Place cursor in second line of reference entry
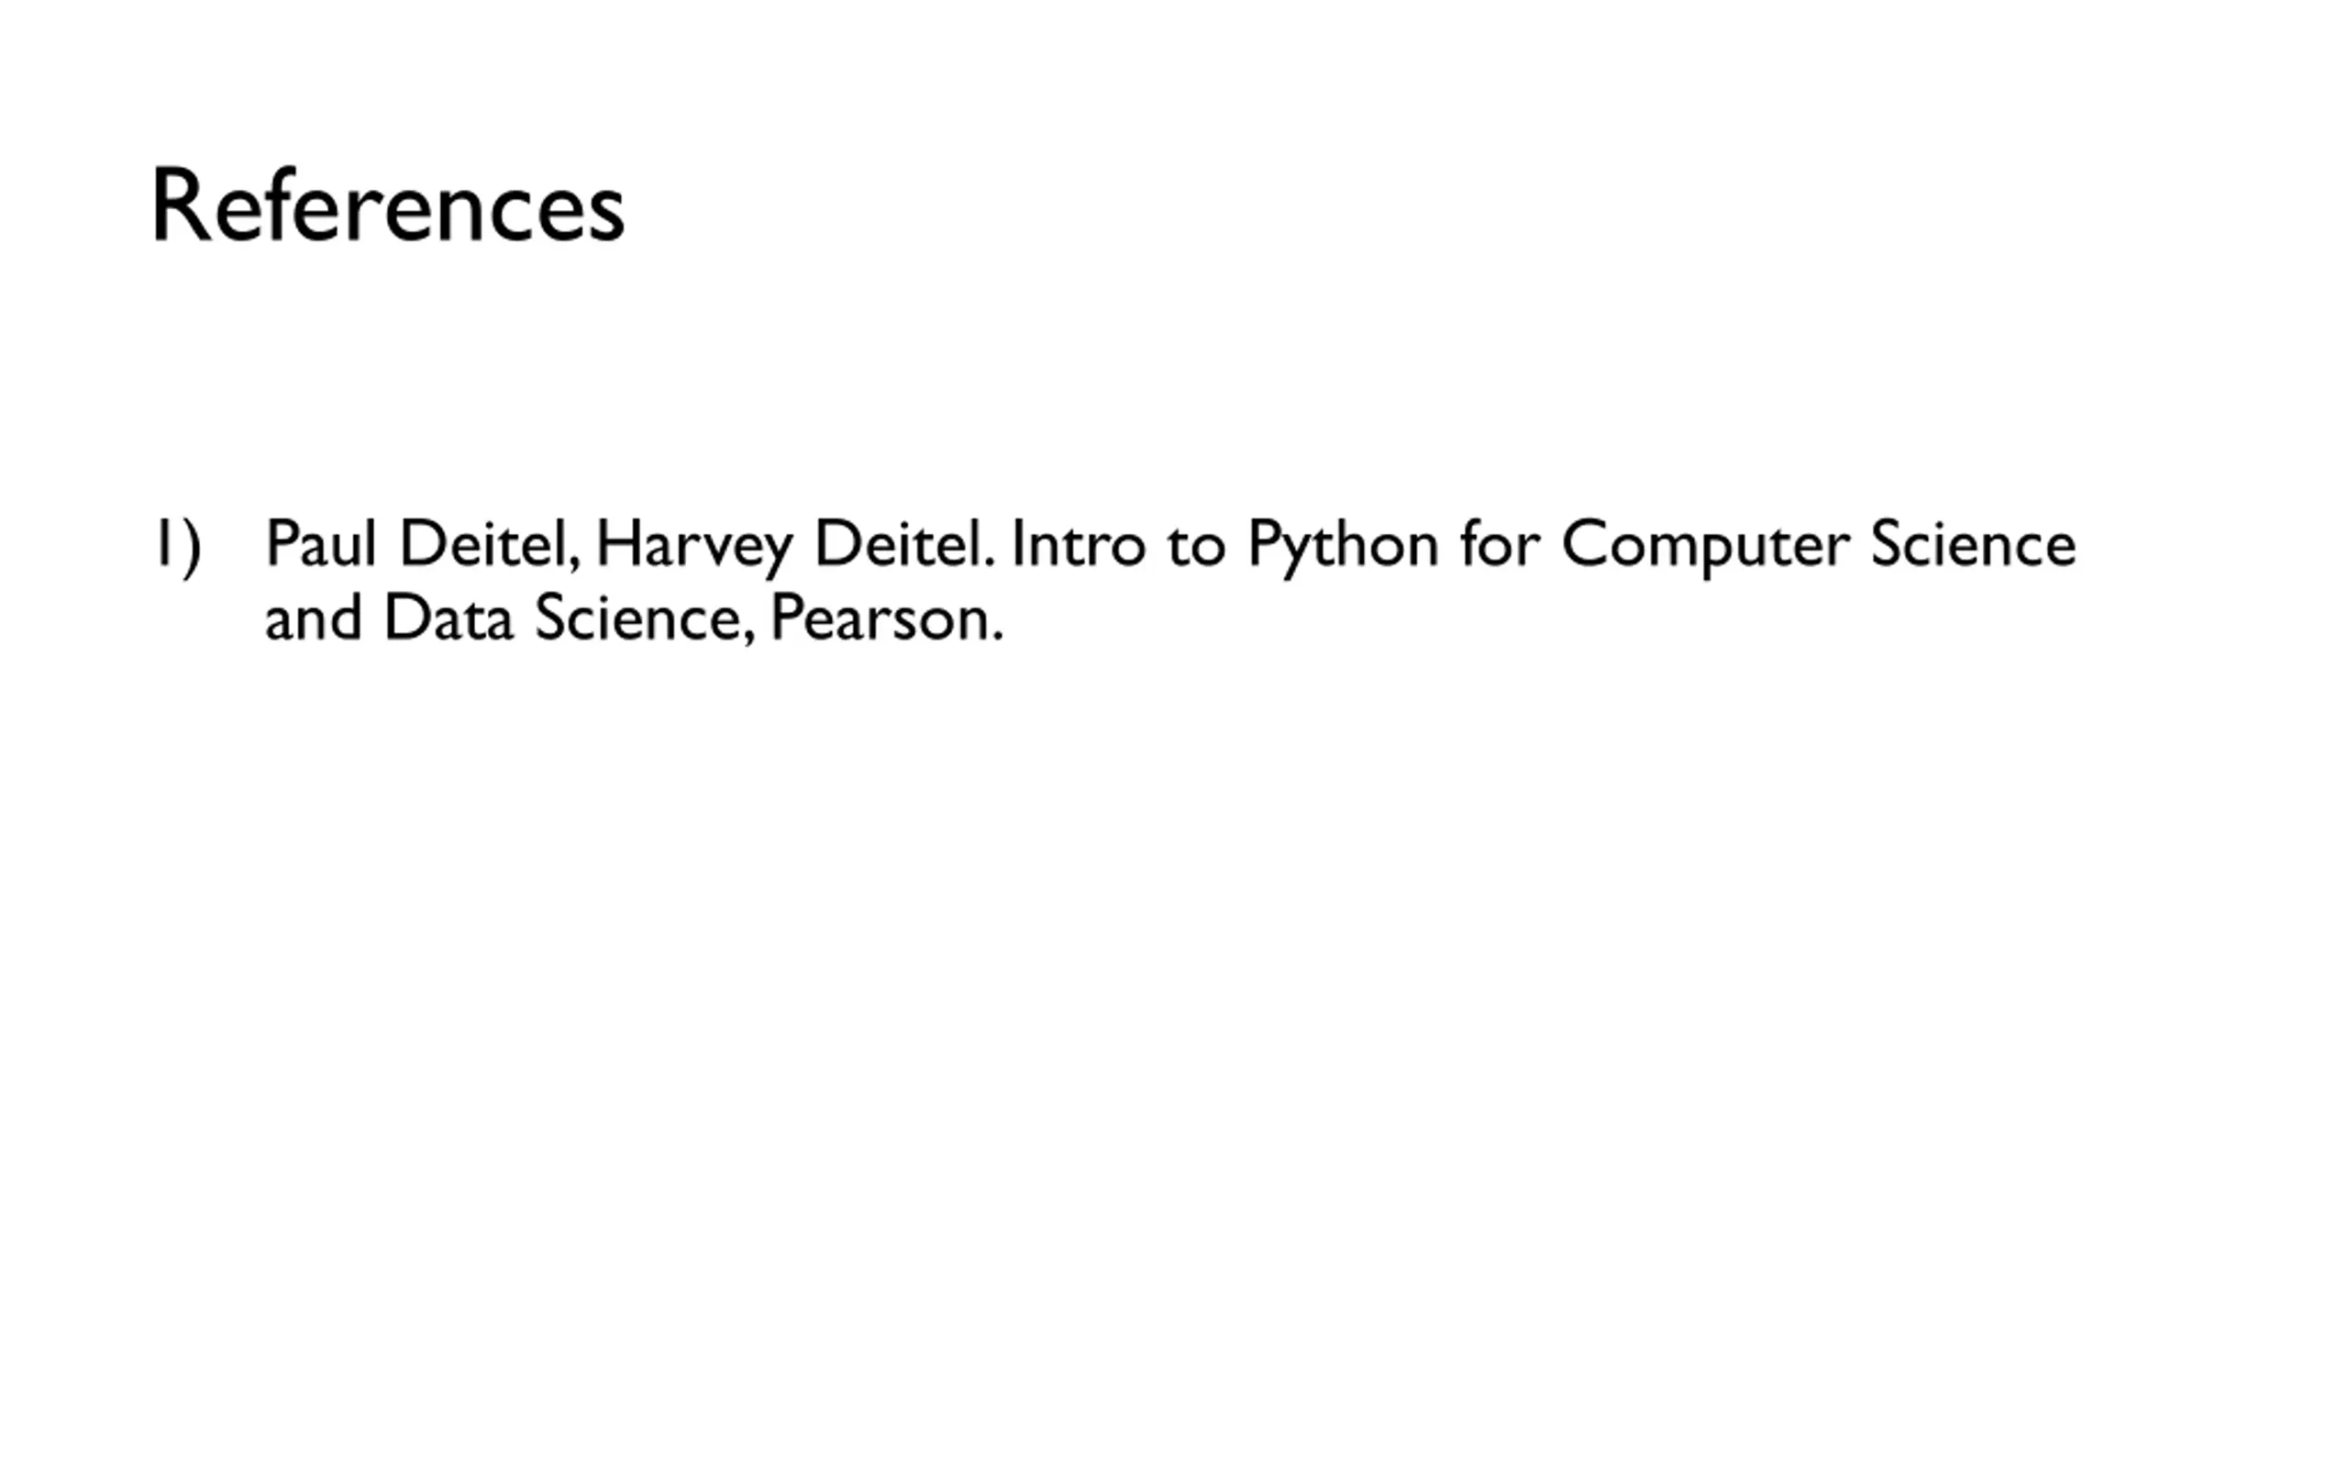This screenshot has height=1468, width=2348. coord(634,618)
